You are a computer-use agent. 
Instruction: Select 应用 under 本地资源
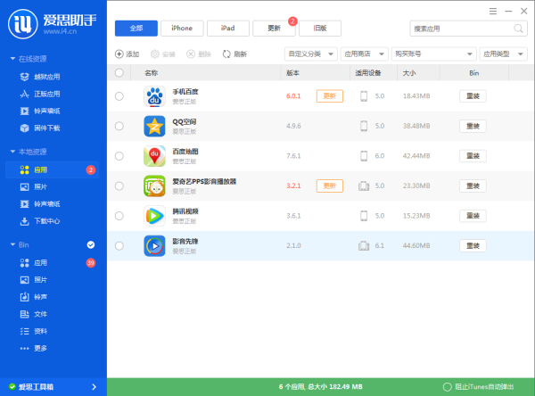pos(53,169)
